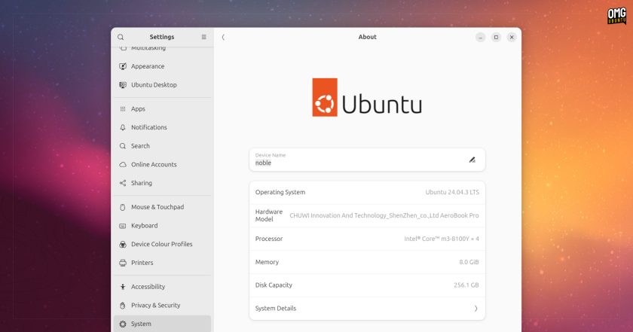Click the Apps grid icon
The height and width of the screenshot is (332, 633).
pos(123,109)
